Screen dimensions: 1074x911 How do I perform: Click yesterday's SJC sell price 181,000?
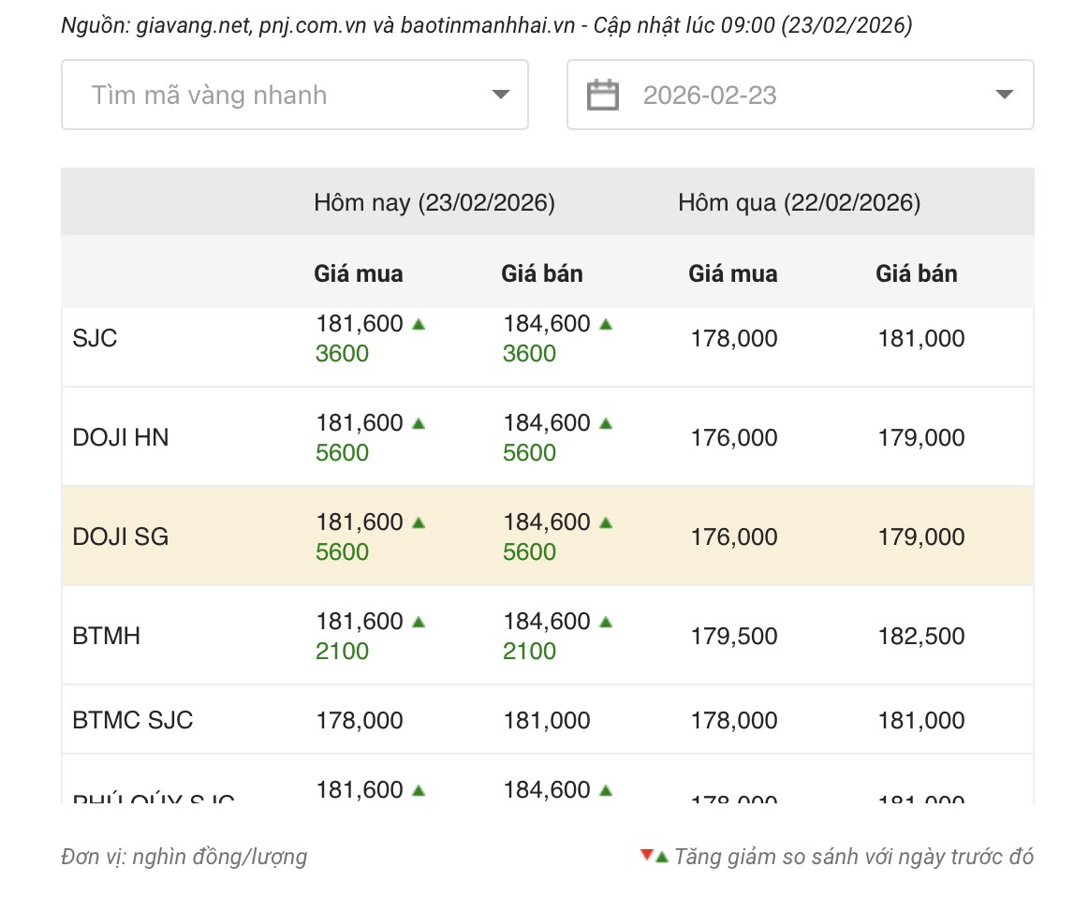[920, 338]
